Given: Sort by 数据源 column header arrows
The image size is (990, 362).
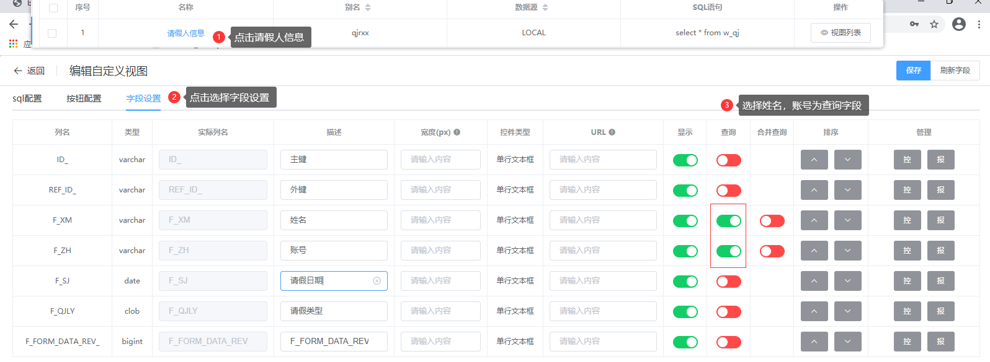Looking at the screenshot, I should [545, 7].
